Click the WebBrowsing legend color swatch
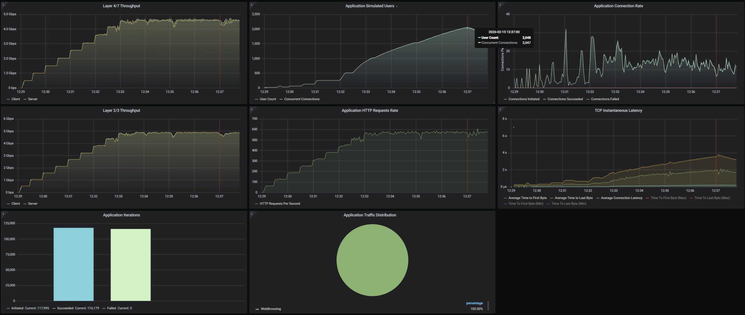The height and width of the screenshot is (315, 745). pyautogui.click(x=257, y=309)
